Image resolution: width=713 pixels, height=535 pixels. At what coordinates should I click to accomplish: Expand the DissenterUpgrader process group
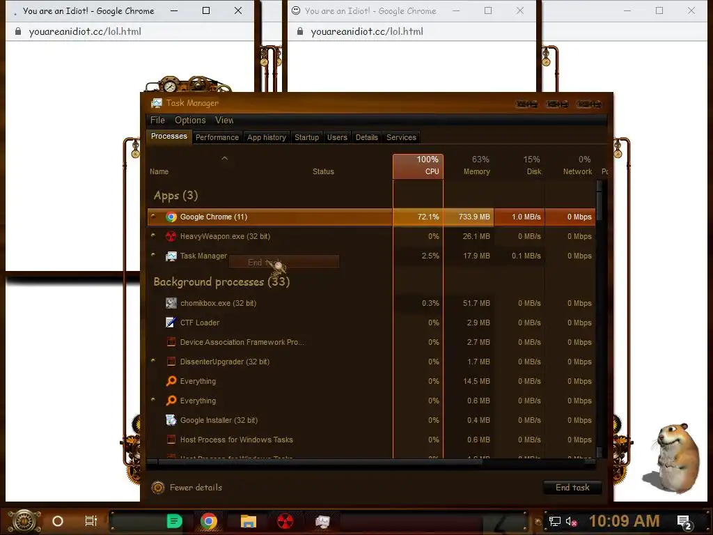[x=153, y=362]
